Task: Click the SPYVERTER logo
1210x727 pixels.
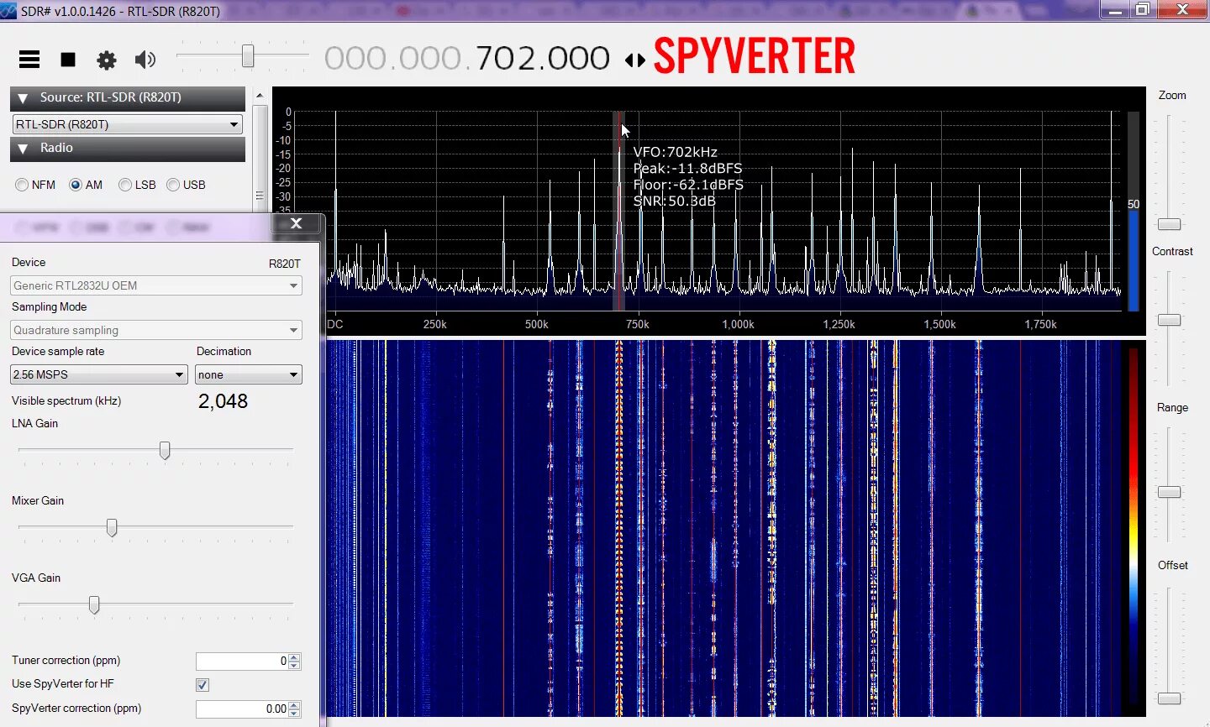Action: (x=755, y=56)
